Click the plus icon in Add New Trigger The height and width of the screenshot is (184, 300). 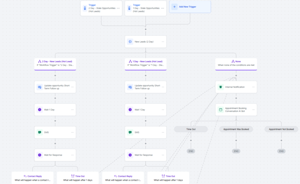pos(174,7)
